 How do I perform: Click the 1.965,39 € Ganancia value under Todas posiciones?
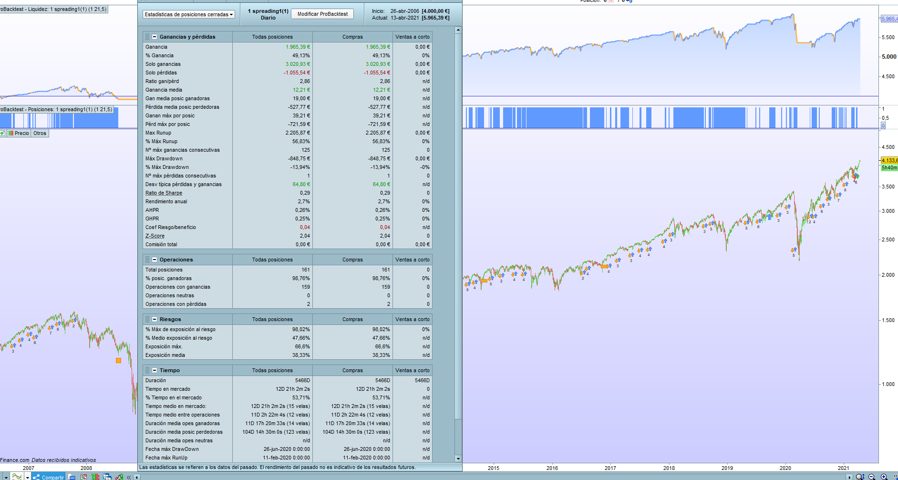point(298,47)
